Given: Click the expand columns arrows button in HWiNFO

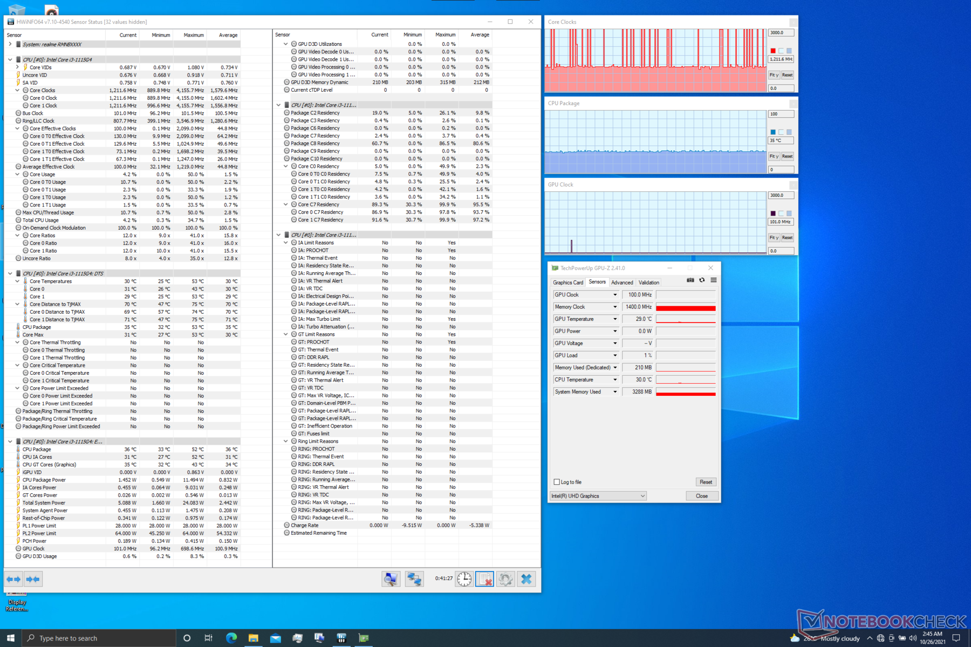Looking at the screenshot, I should pos(13,579).
